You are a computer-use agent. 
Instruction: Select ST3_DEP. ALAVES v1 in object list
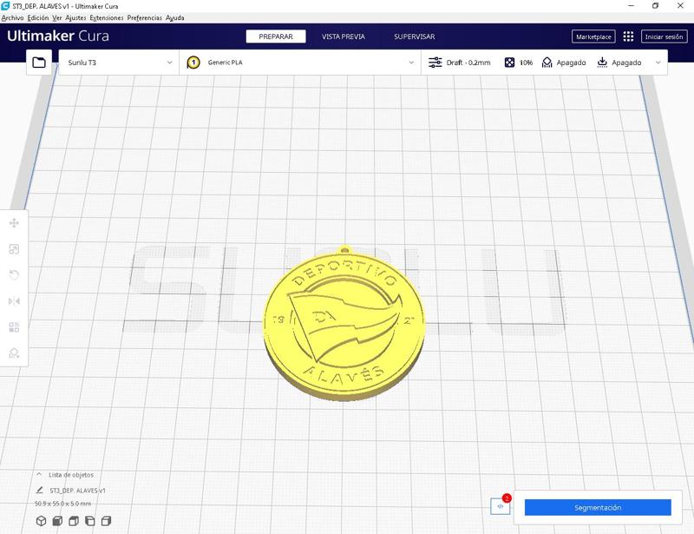(x=77, y=491)
